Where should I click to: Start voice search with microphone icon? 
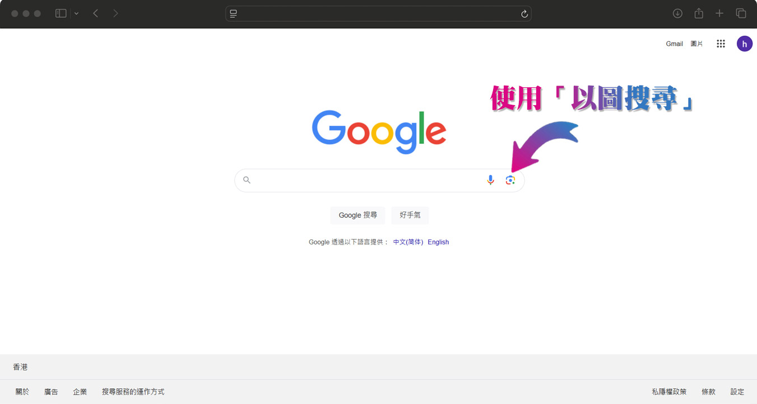(x=490, y=180)
